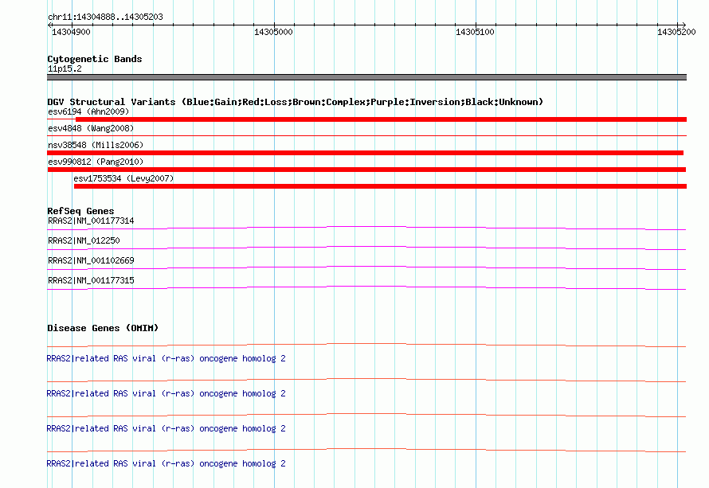Open esv6194 (Ahn2009) variant label

point(88,111)
